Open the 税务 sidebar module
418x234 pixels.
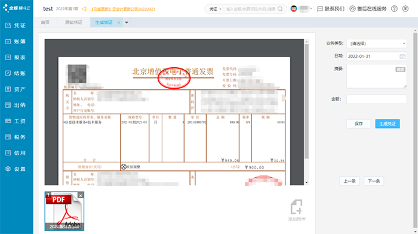16,137
